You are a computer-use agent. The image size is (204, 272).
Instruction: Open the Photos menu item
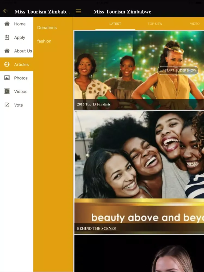[17, 78]
